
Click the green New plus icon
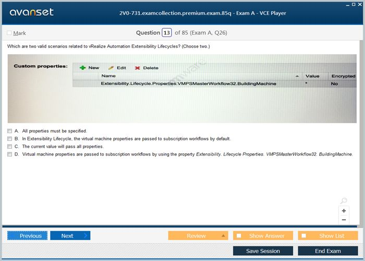(x=83, y=68)
